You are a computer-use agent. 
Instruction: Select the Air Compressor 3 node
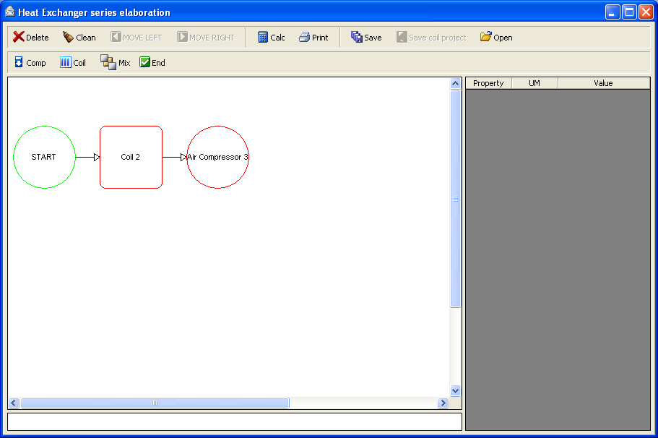218,157
